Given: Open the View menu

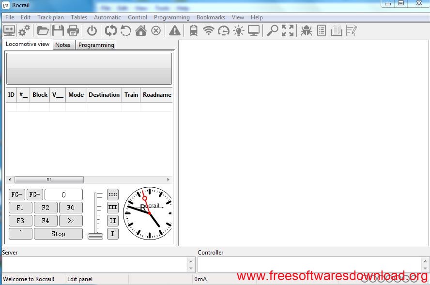Looking at the screenshot, I should 238,17.
